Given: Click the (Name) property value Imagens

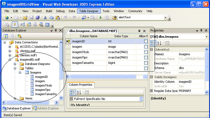Looking at the screenshot, I should click(x=191, y=54).
